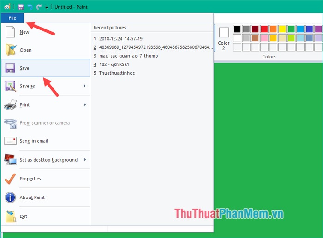
Task: Click the printer icon
Action: coord(10,104)
